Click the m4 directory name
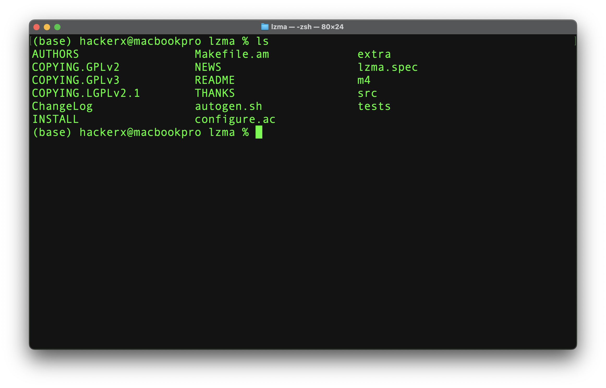Screen dimensions: 606x388 point(364,80)
